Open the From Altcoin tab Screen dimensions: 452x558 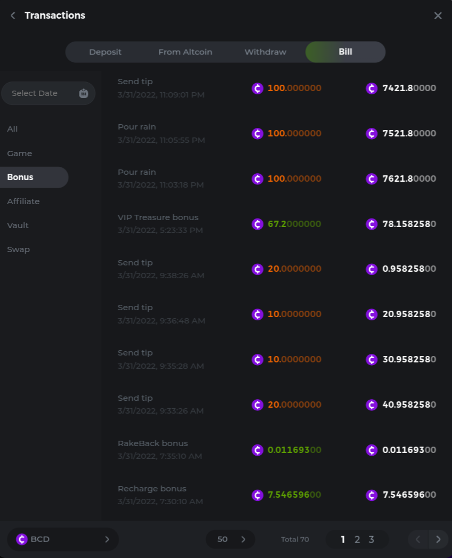pos(185,52)
